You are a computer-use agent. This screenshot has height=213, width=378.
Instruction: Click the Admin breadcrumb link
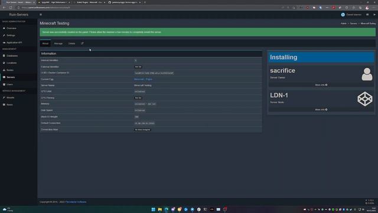[x=344, y=24]
